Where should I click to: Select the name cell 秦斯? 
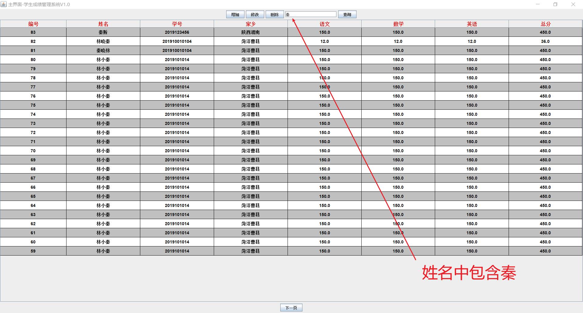(103, 32)
